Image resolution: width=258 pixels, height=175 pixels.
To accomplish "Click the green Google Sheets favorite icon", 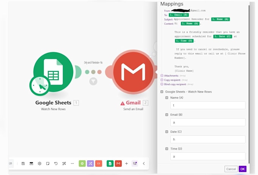I will click(x=110, y=164).
